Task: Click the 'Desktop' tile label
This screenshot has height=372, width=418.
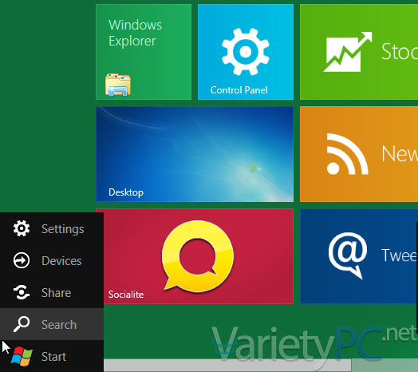Action: tap(126, 192)
